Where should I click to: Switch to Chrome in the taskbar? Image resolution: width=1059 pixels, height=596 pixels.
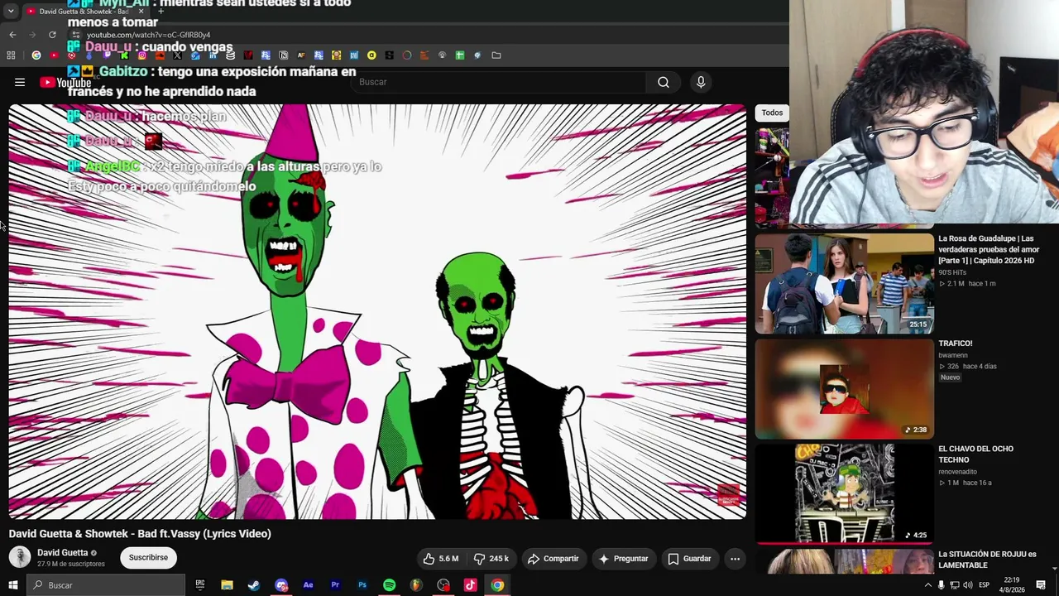coord(497,585)
